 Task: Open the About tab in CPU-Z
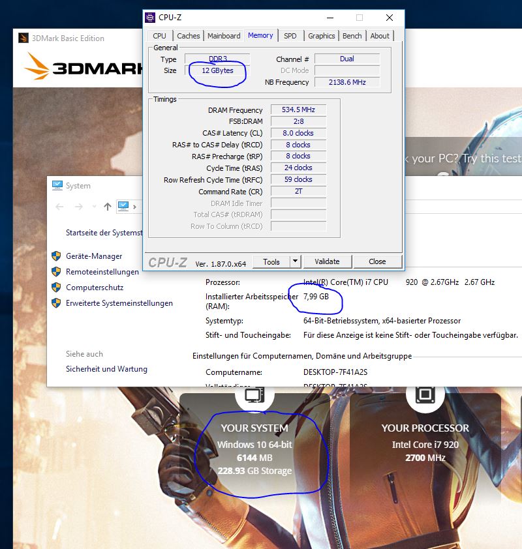(380, 36)
